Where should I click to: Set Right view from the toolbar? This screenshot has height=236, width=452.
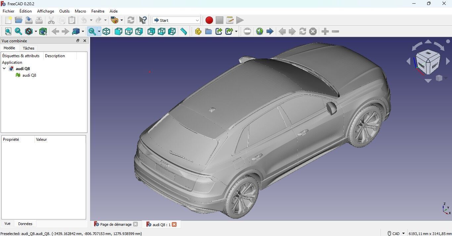[x=139, y=31]
